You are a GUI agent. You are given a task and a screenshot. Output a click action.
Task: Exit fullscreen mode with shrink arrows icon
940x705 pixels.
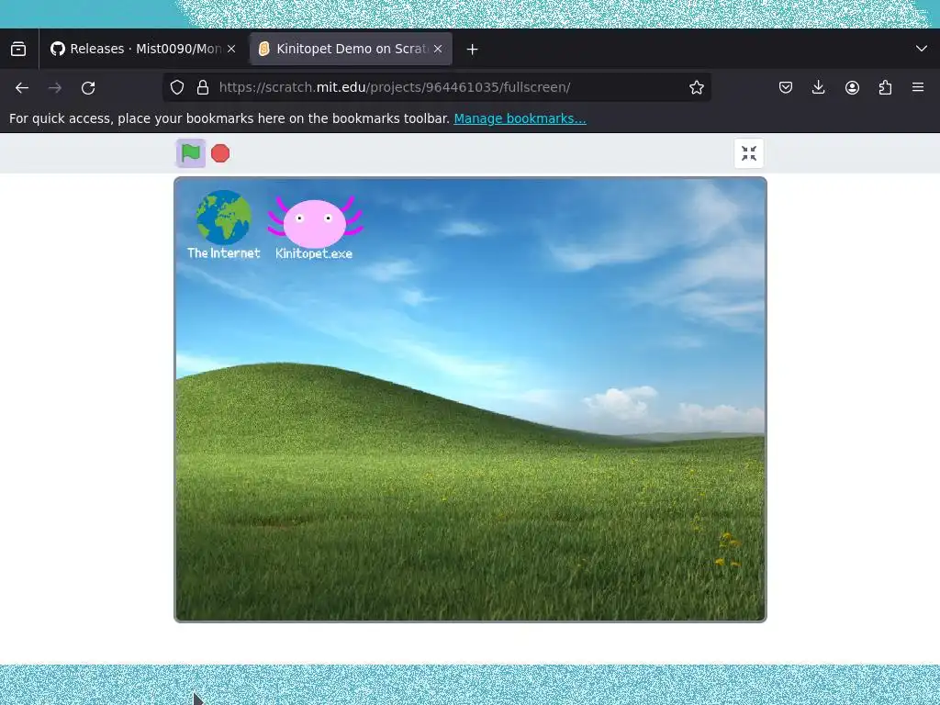(749, 153)
